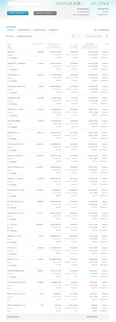Click the info icon beside Einstandskurs header
The width and height of the screenshot is (116, 322).
pyautogui.click(x=61, y=44)
